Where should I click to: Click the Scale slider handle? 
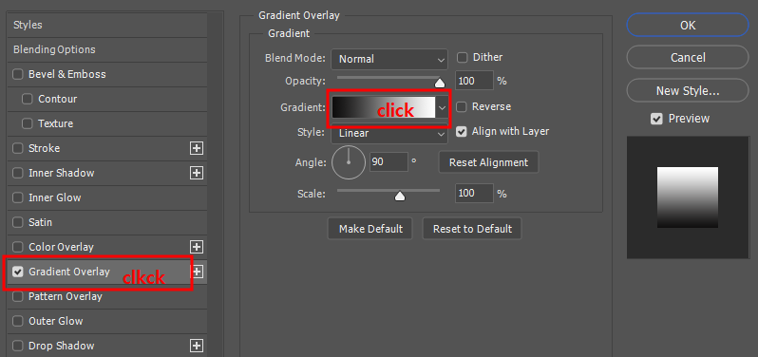400,196
